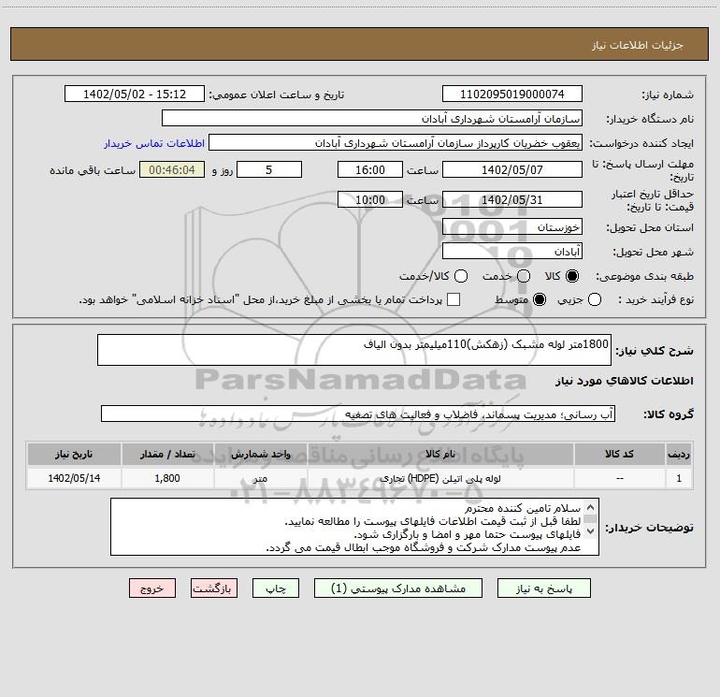This screenshot has height=697, width=720.
Task: Select the کالا/خدمت radio button
Action: coord(461,276)
